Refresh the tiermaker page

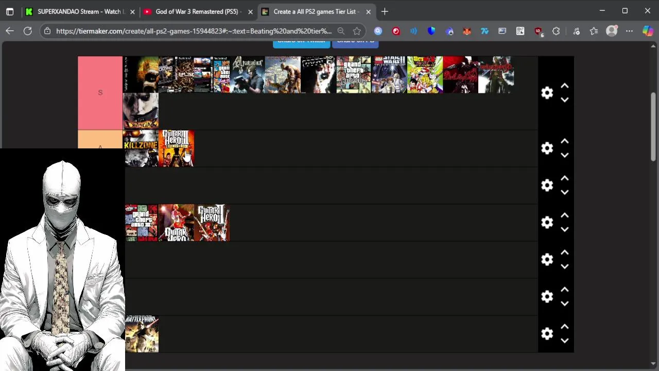pyautogui.click(x=28, y=31)
